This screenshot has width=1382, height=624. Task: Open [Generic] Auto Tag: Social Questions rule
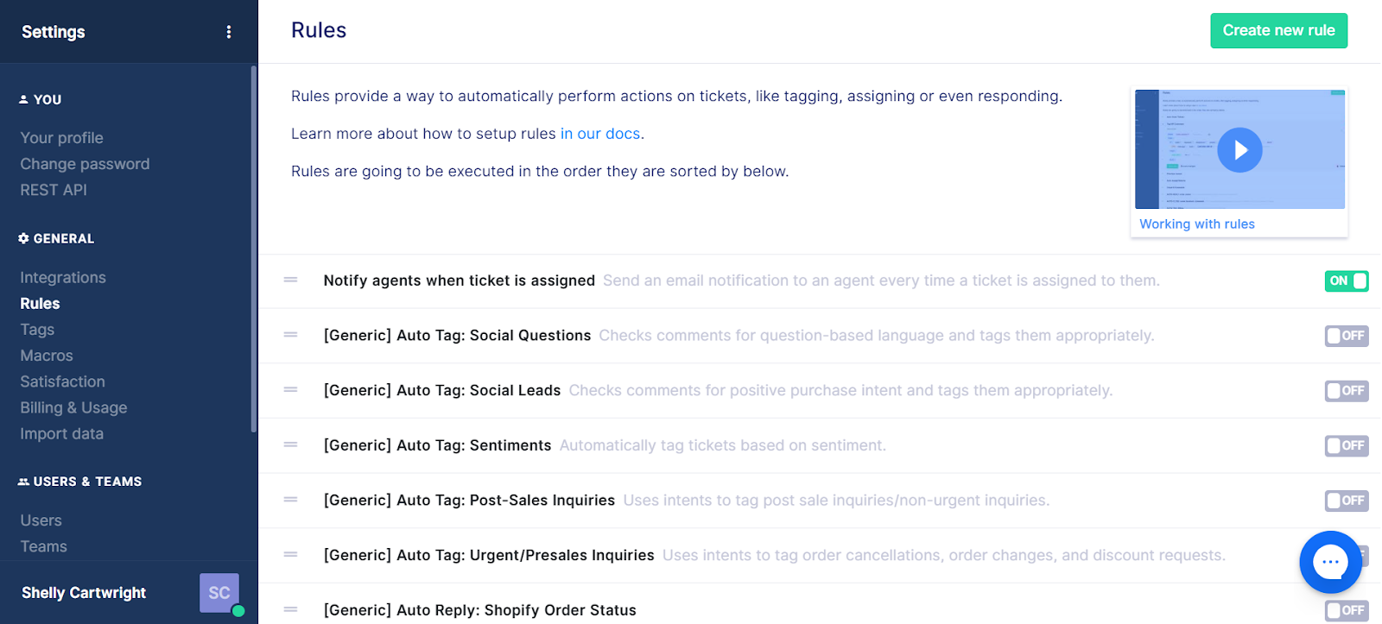click(x=457, y=336)
